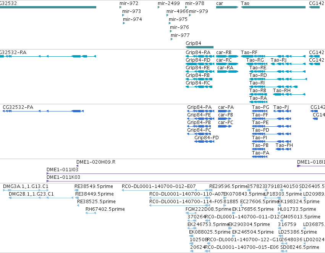Select the Grip84 gene bar

pyautogui.click(x=199, y=47)
